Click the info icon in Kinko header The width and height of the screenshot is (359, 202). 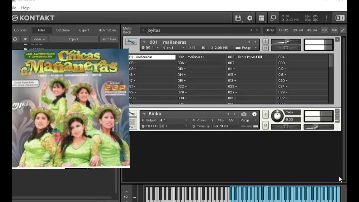tap(254, 114)
